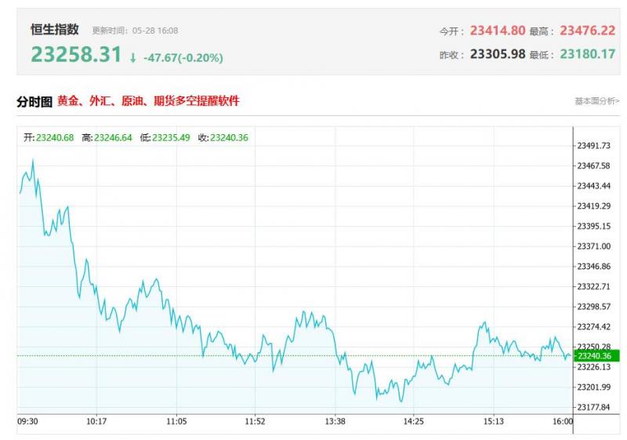
Task: Click the 23322.71 axis label
Action: [x=594, y=286]
